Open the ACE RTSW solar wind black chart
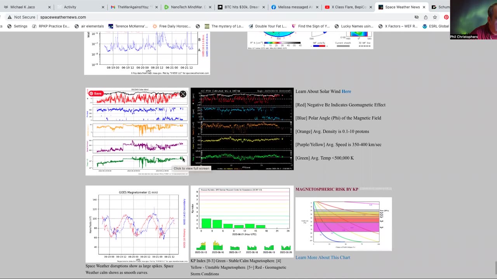497x279 pixels. click(242, 129)
